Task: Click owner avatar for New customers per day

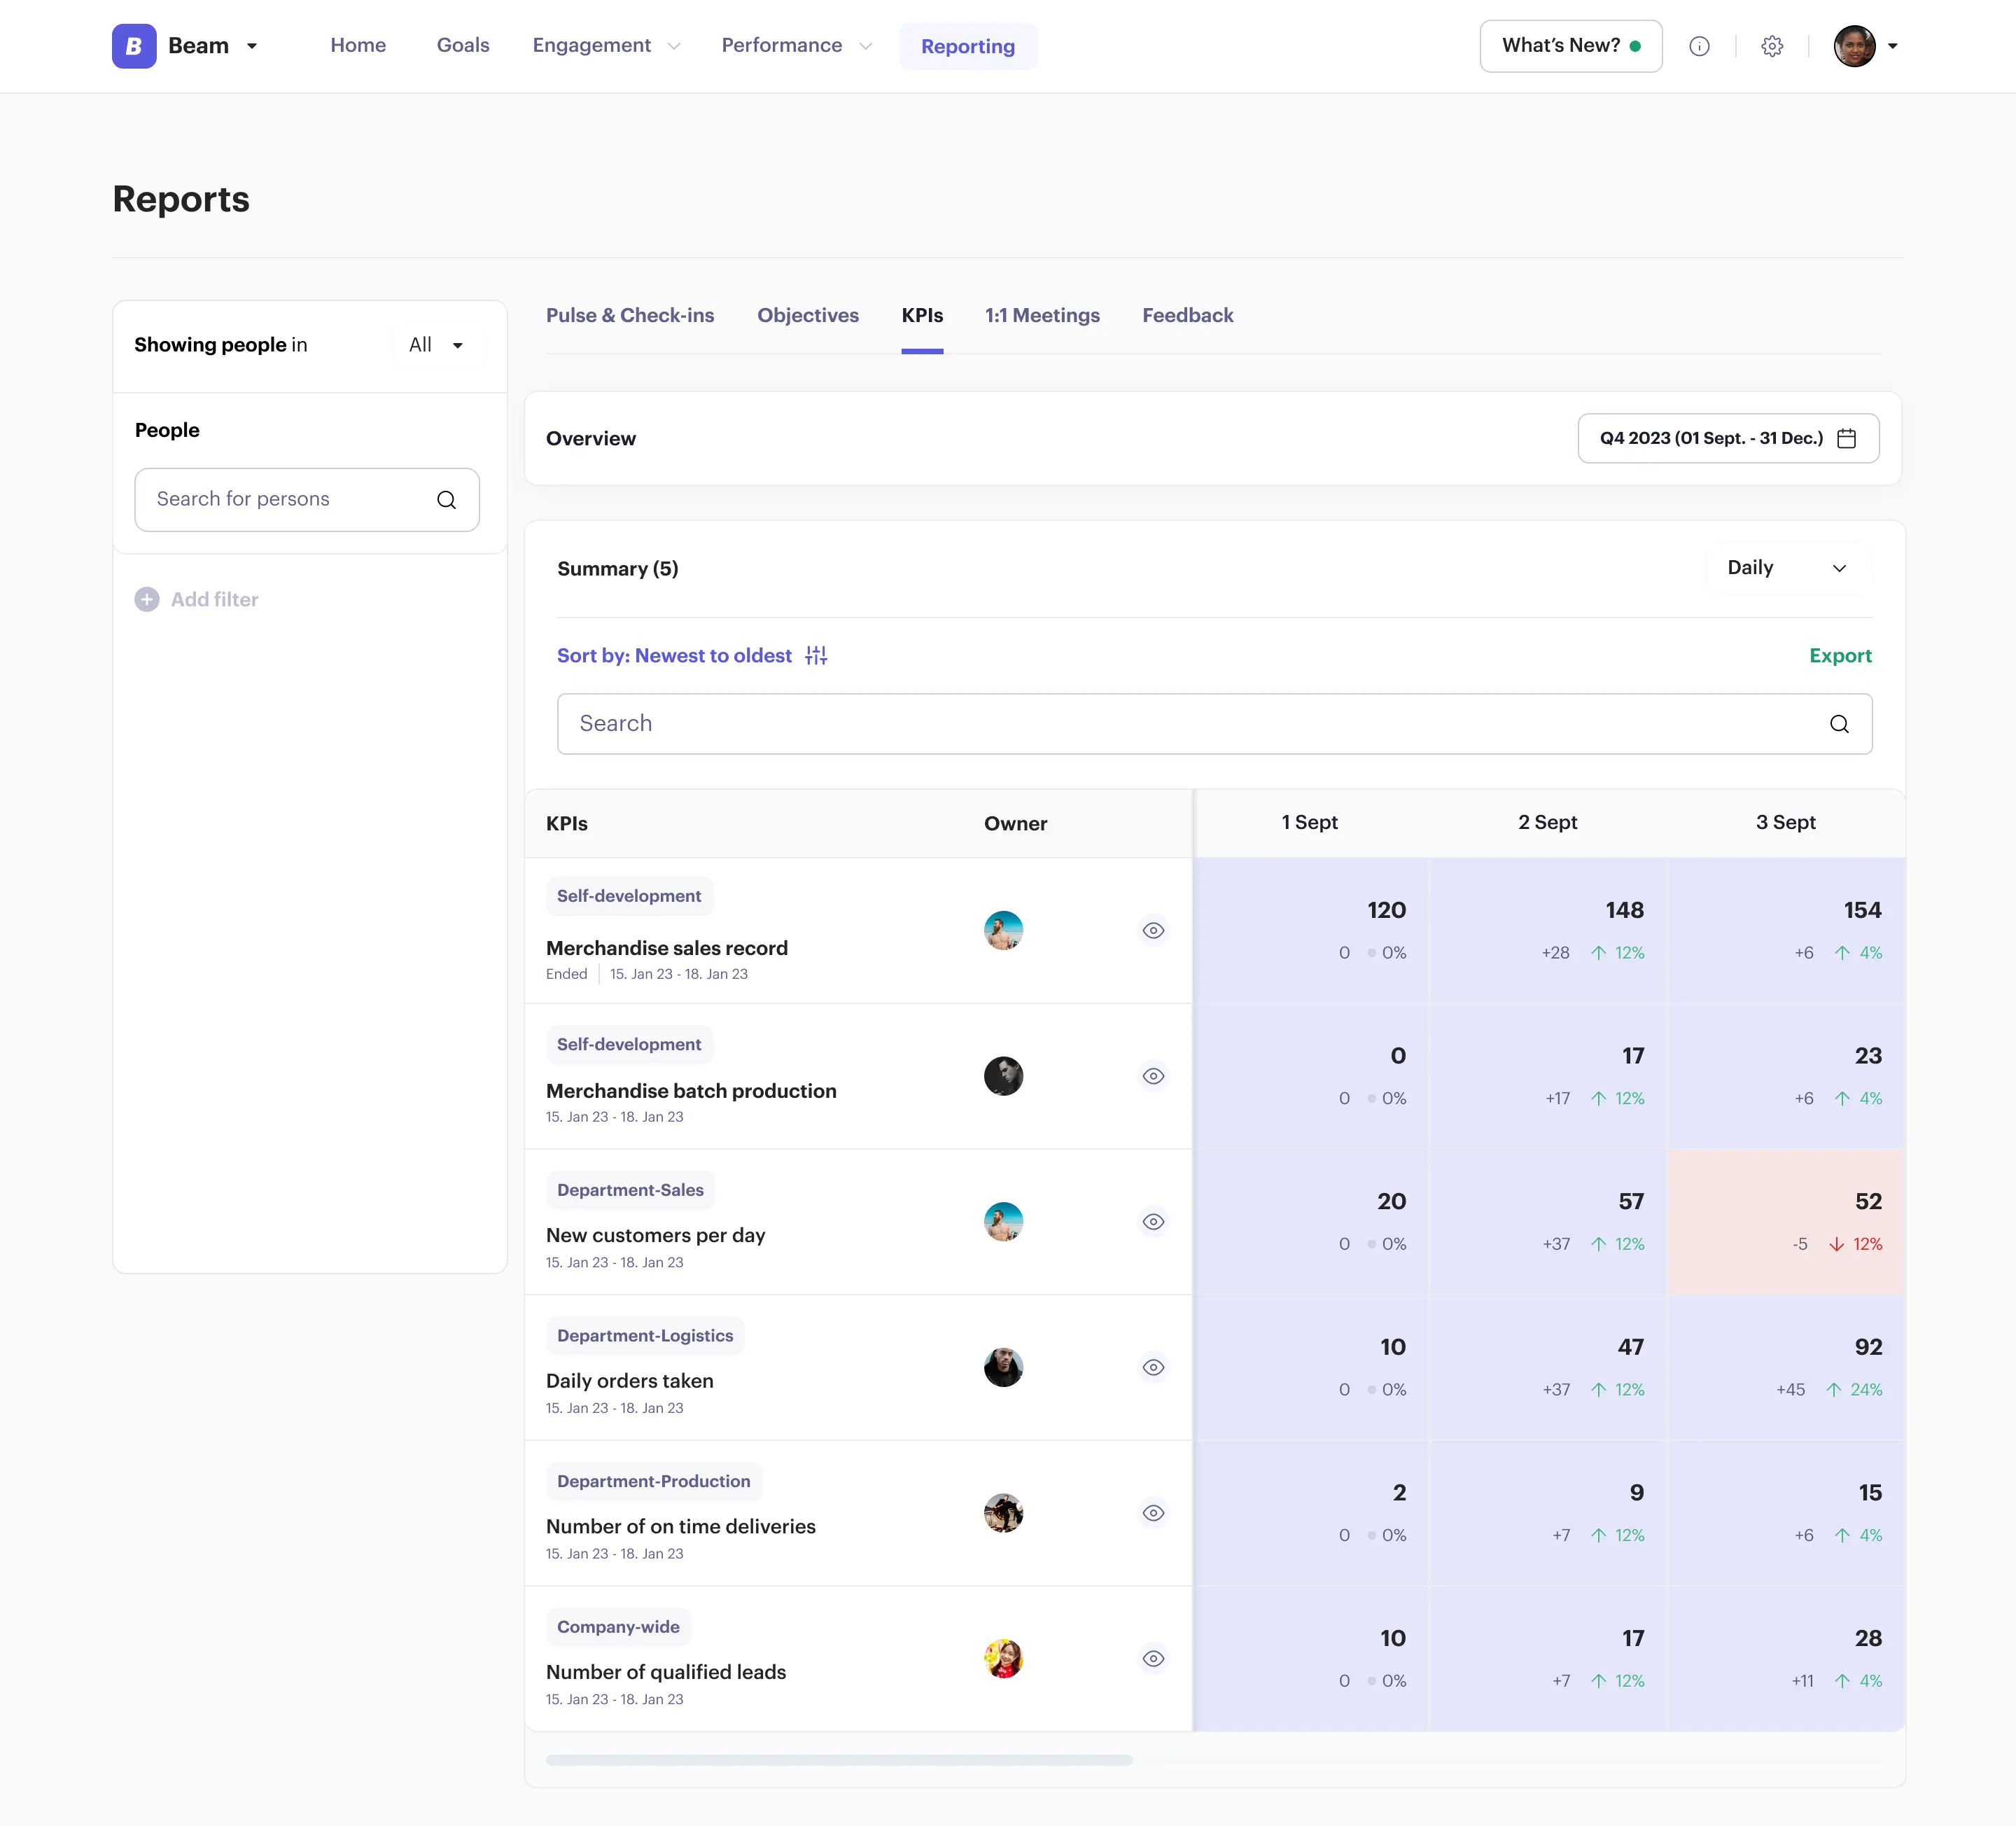Action: tap(1003, 1221)
